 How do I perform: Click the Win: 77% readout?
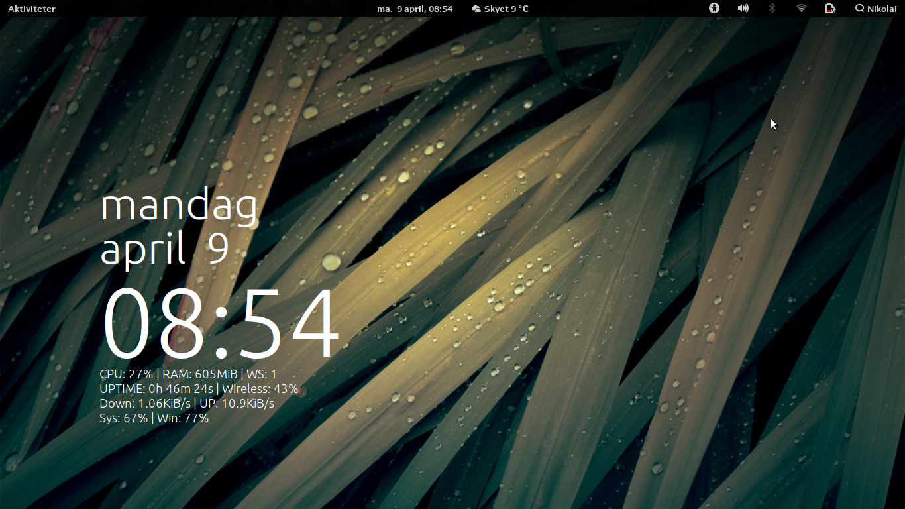(183, 418)
